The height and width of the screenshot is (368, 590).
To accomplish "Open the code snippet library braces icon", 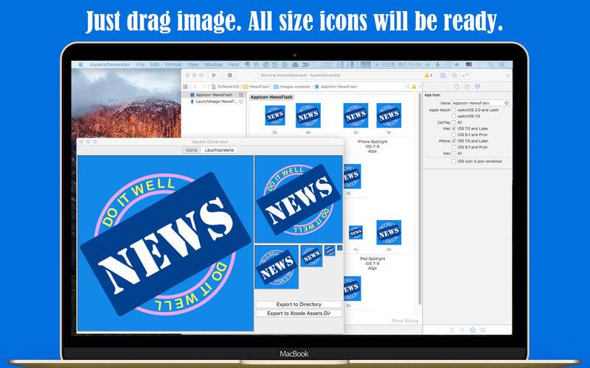I will coord(462,330).
